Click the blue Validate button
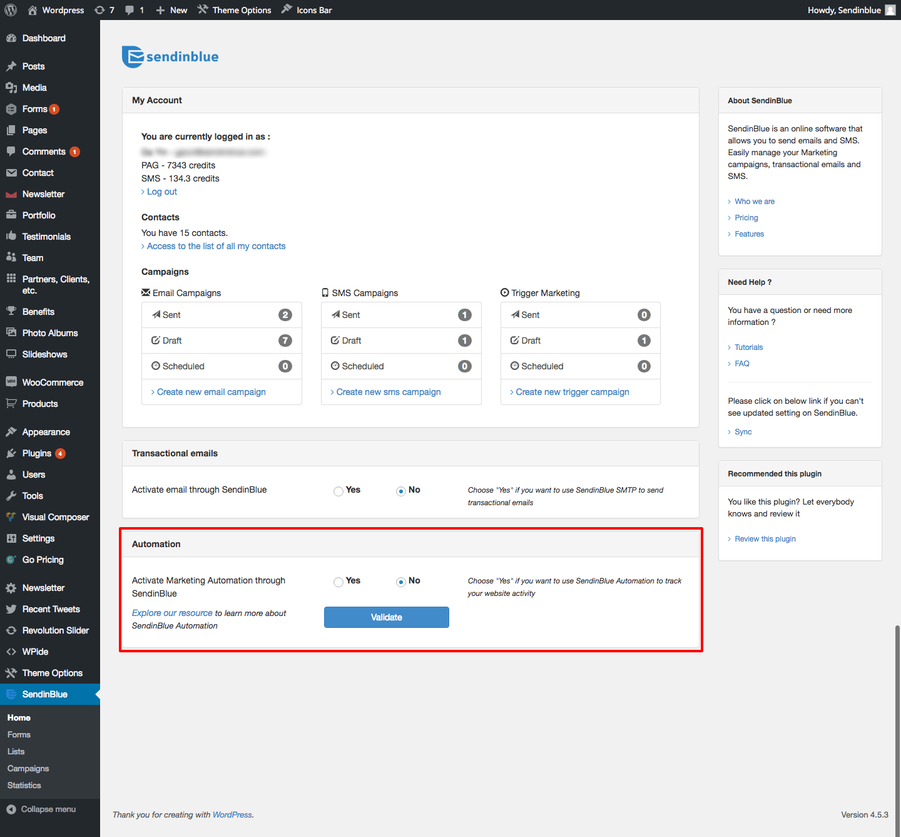901x837 pixels. (x=387, y=617)
